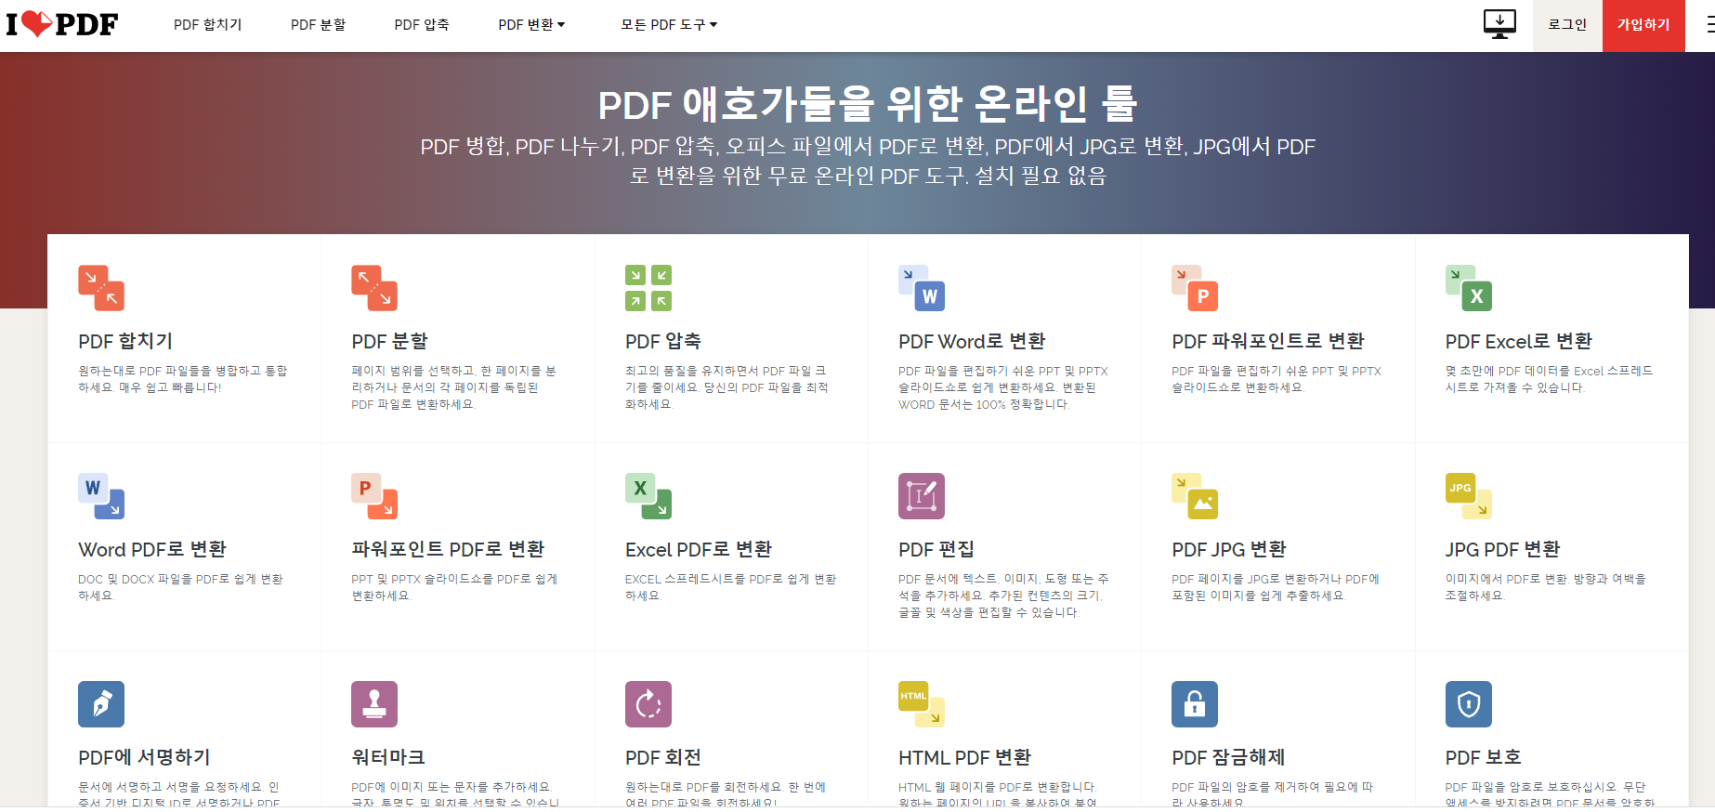Click the 로그인 login button
Screen dimensions: 1715x812
tap(1567, 25)
